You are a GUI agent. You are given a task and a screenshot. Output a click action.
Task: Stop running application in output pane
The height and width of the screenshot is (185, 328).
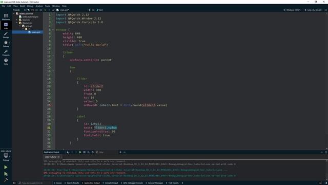84,152
